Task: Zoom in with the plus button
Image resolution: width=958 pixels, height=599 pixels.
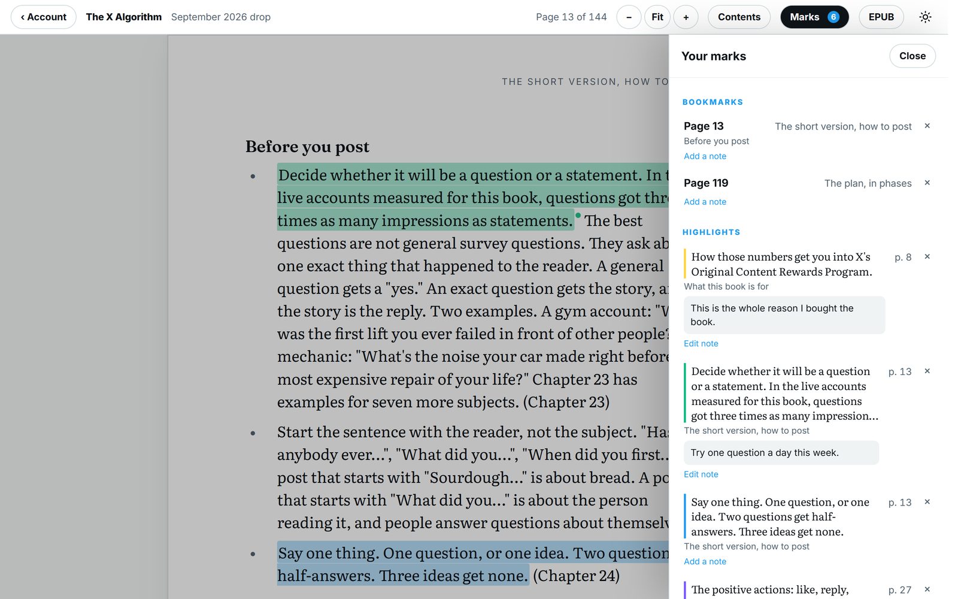Action: [686, 17]
